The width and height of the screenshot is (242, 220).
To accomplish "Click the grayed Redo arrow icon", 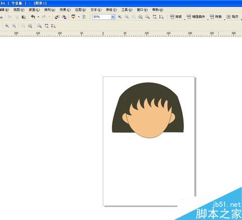I will (x=44, y=17).
